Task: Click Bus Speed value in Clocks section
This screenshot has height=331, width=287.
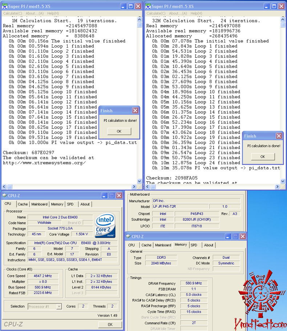Action: click(x=43, y=287)
